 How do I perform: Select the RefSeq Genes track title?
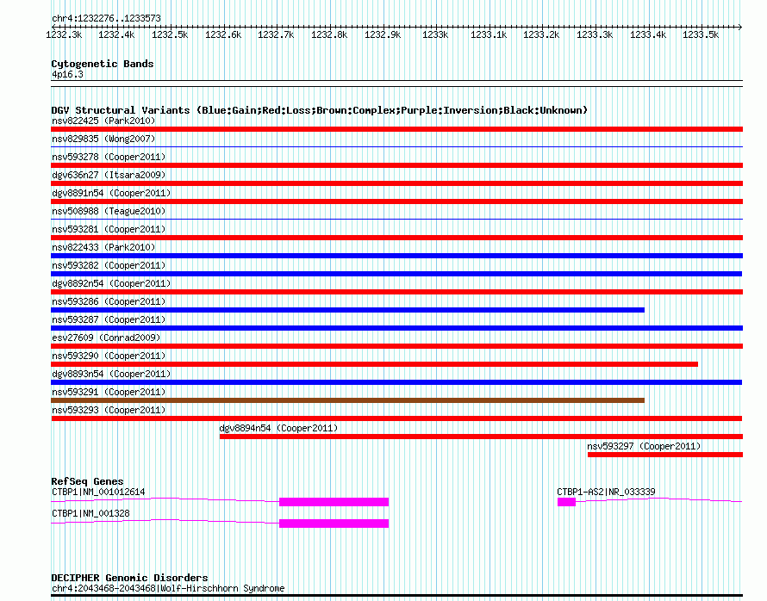point(87,482)
